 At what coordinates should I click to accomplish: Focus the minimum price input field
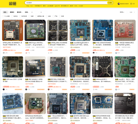[34, 12]
